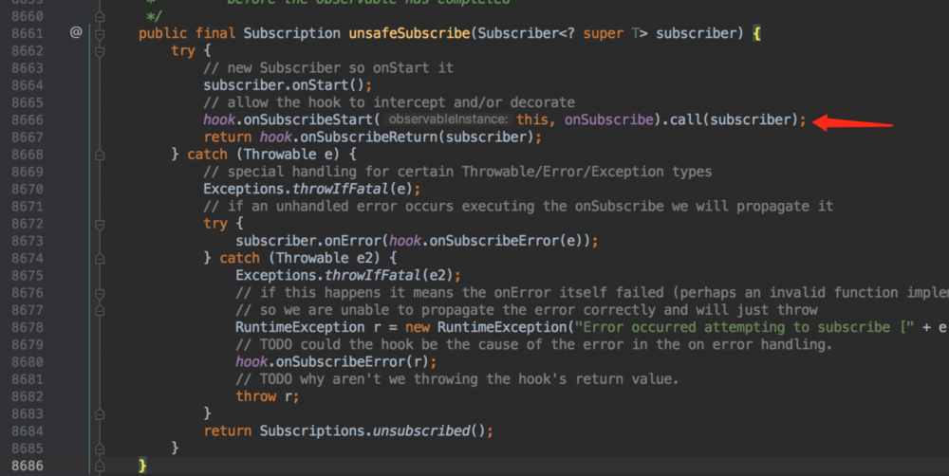Click the @ gutter icon on line 8661

(x=76, y=32)
